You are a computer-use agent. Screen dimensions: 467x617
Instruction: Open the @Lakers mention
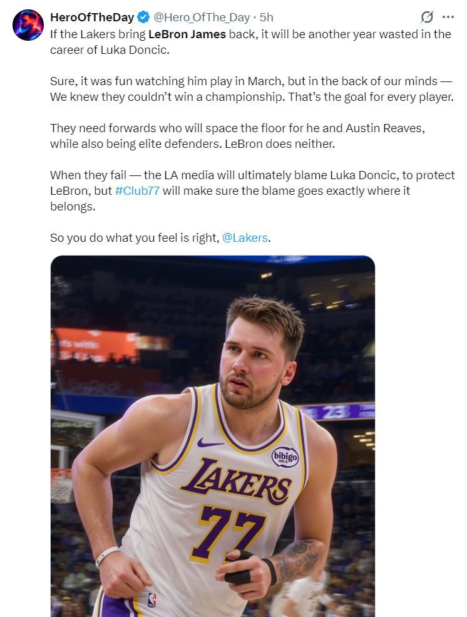[x=245, y=237]
